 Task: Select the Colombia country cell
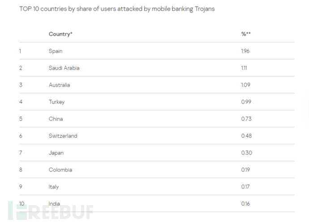(60, 170)
